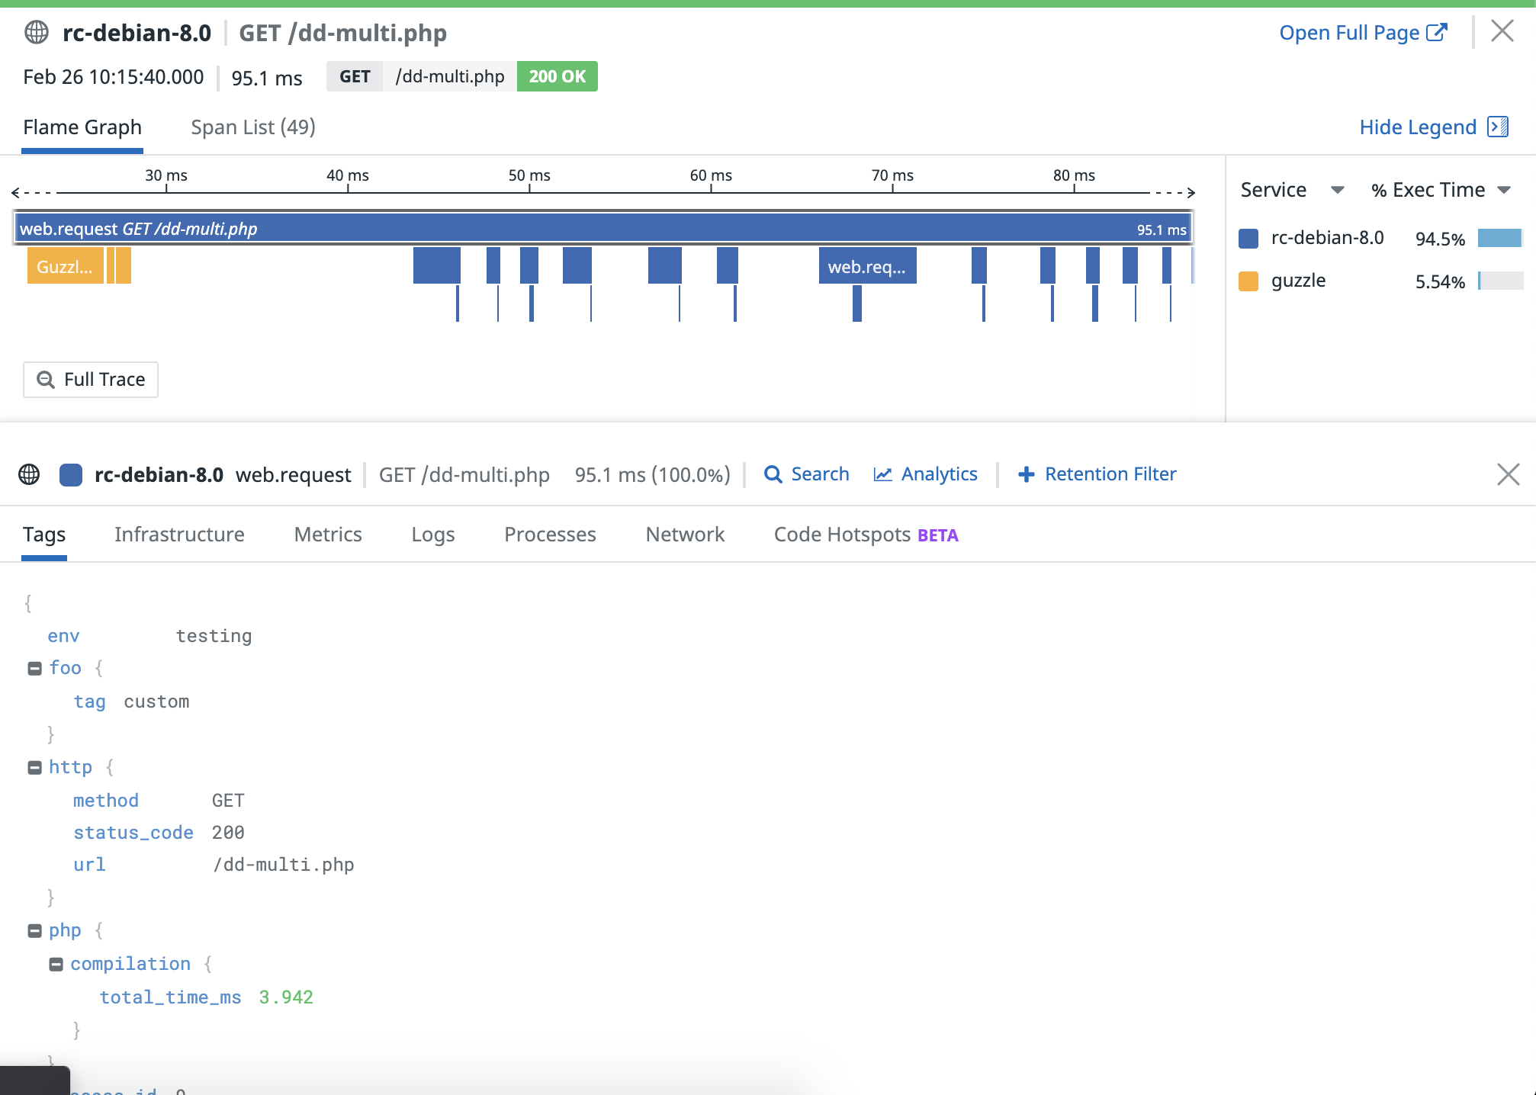Collapse the http tag group
Screen dimensions: 1536x1095
point(34,768)
